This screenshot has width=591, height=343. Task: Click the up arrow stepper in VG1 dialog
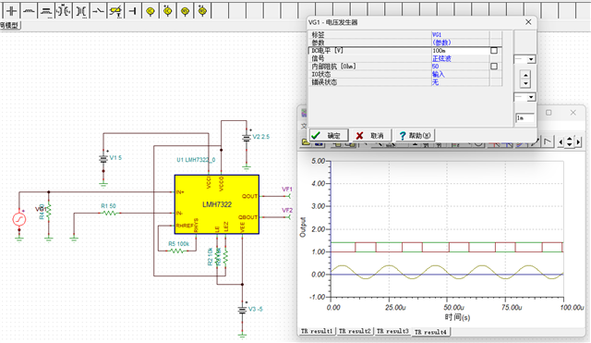(525, 74)
